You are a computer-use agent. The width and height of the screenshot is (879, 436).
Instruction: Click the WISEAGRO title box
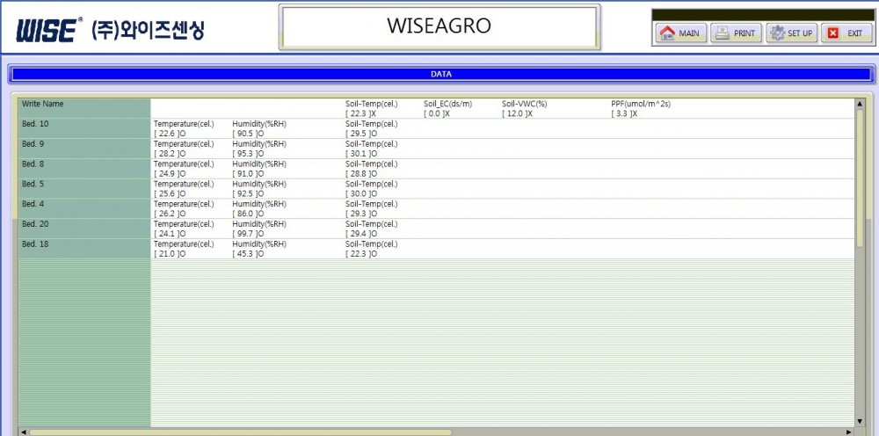[439, 26]
